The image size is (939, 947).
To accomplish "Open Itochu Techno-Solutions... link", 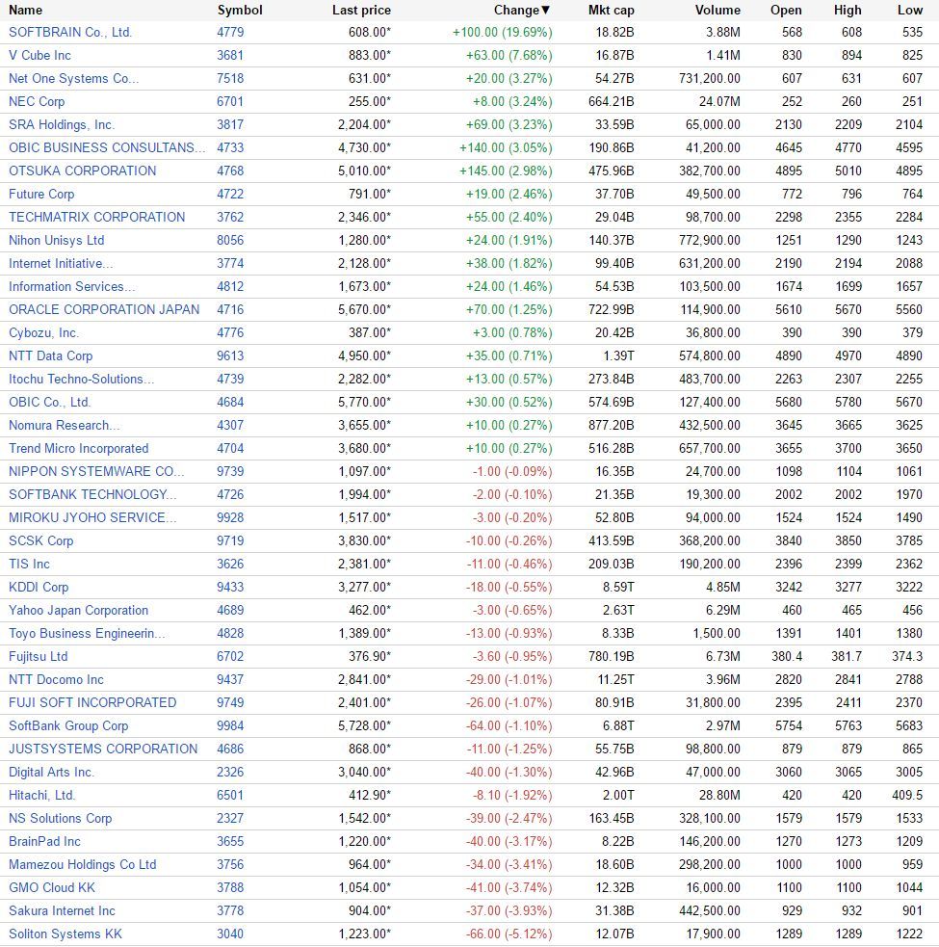I will [82, 380].
